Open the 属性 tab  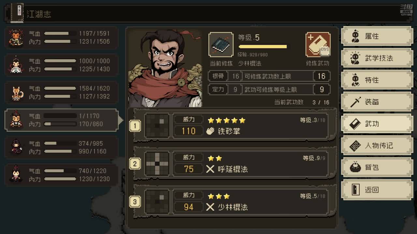[377, 36]
